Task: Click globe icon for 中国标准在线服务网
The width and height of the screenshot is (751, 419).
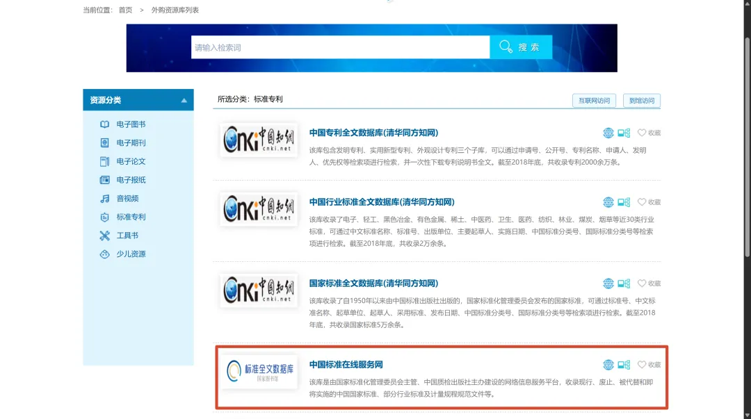Action: [x=608, y=365]
